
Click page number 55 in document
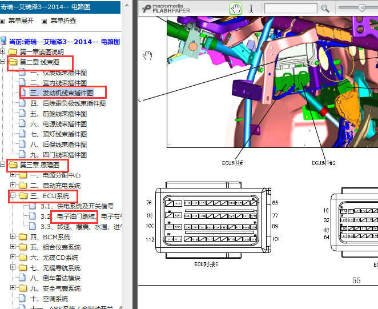pos(356,280)
